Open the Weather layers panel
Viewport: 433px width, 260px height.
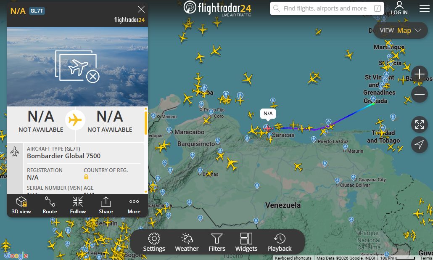tap(187, 242)
